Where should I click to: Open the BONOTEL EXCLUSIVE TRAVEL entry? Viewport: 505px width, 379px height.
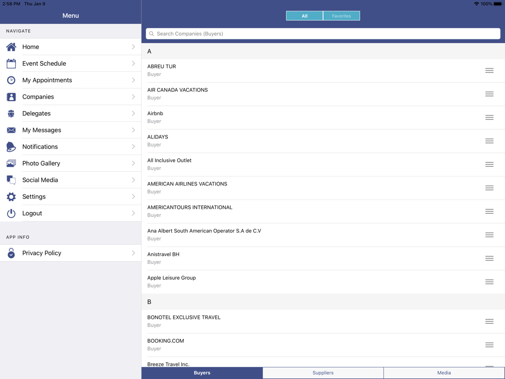point(323,321)
